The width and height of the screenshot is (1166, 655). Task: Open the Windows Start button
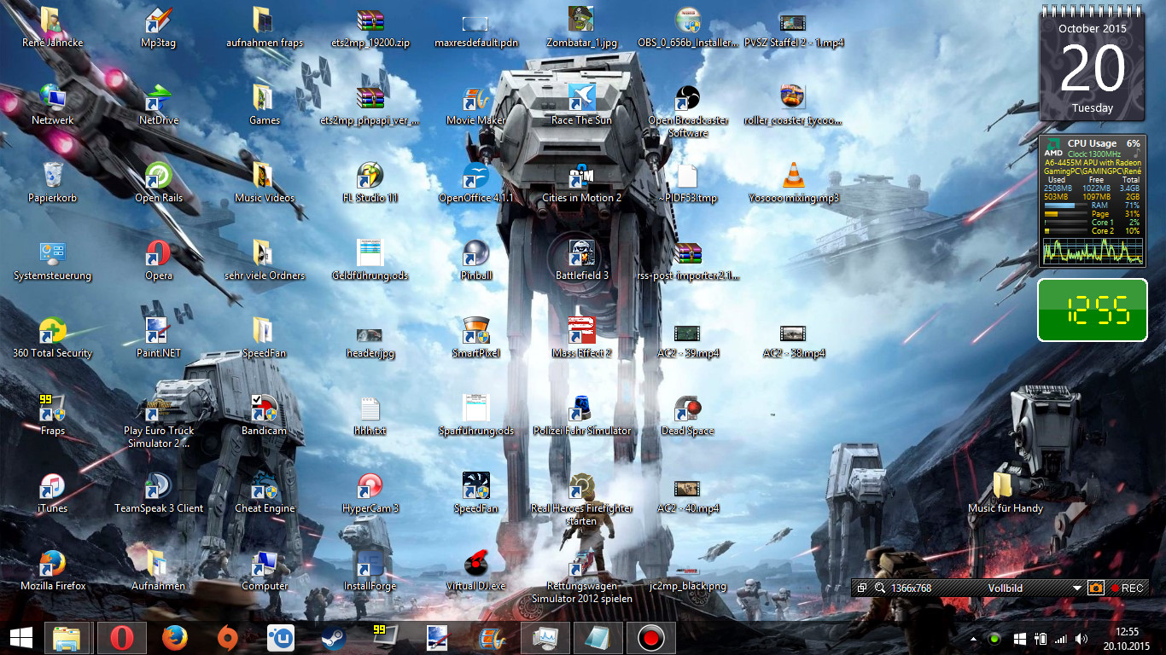click(20, 638)
